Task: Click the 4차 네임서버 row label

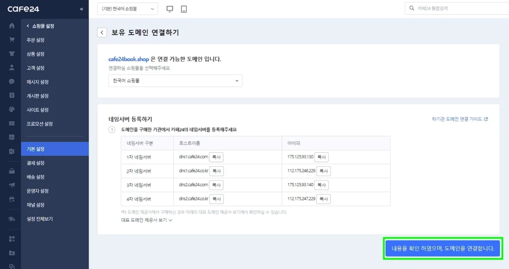Action: [x=139, y=199]
